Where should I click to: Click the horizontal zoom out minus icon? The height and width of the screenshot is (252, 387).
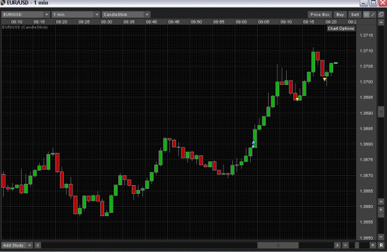(x=346, y=245)
